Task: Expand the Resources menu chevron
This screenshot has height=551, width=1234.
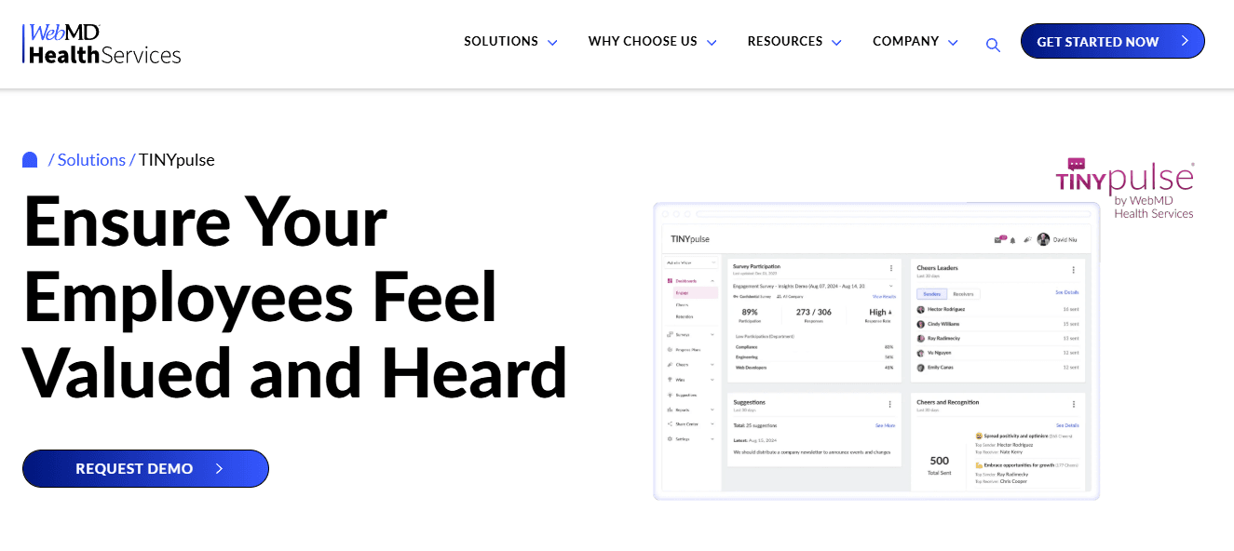Action: pyautogui.click(x=836, y=43)
